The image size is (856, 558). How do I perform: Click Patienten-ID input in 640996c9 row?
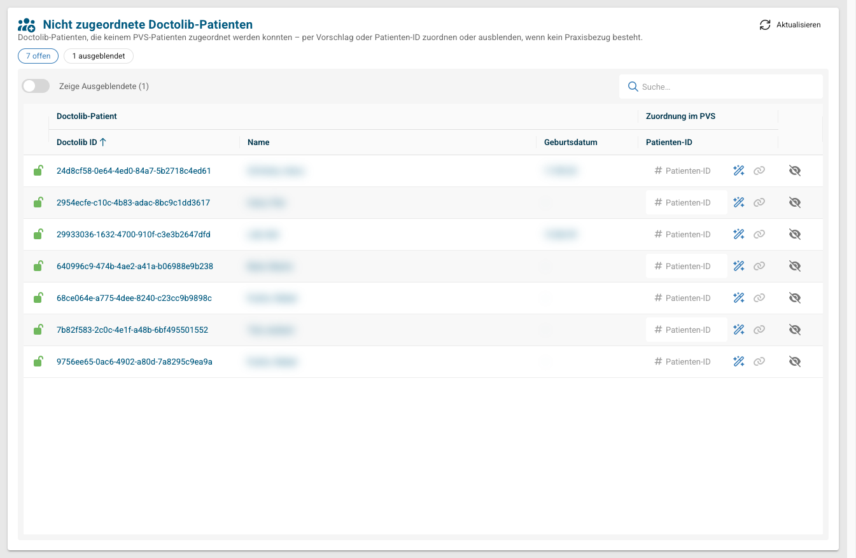click(686, 266)
